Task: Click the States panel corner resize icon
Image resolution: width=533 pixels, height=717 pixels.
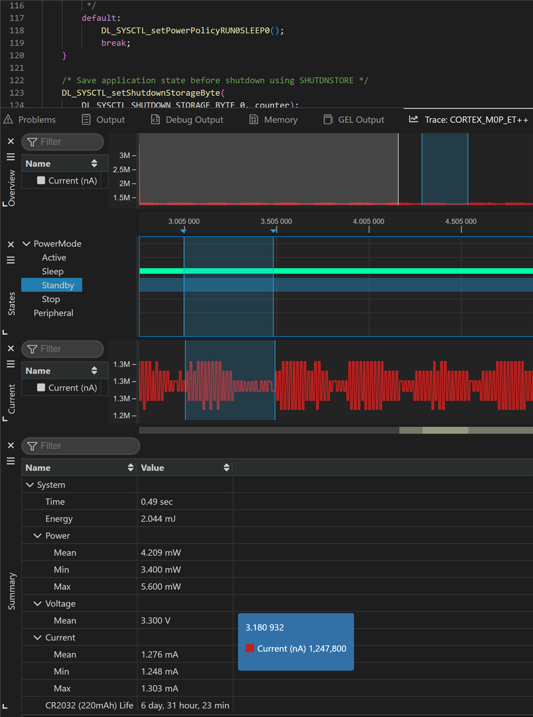Action: click(5, 332)
